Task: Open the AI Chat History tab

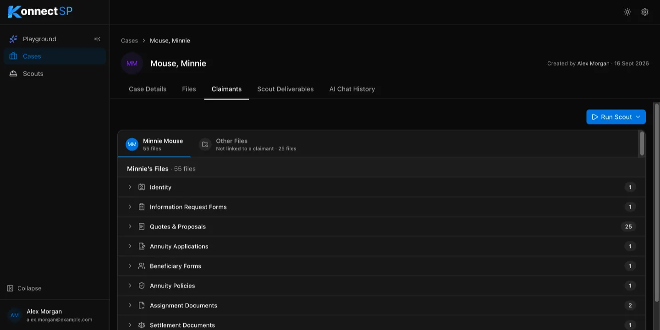Action: tap(352, 89)
